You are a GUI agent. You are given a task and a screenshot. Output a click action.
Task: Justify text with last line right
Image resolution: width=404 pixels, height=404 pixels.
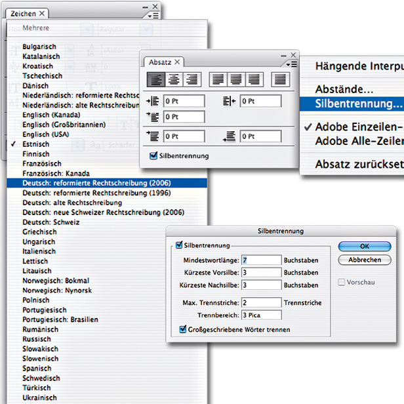pyautogui.click(x=254, y=79)
